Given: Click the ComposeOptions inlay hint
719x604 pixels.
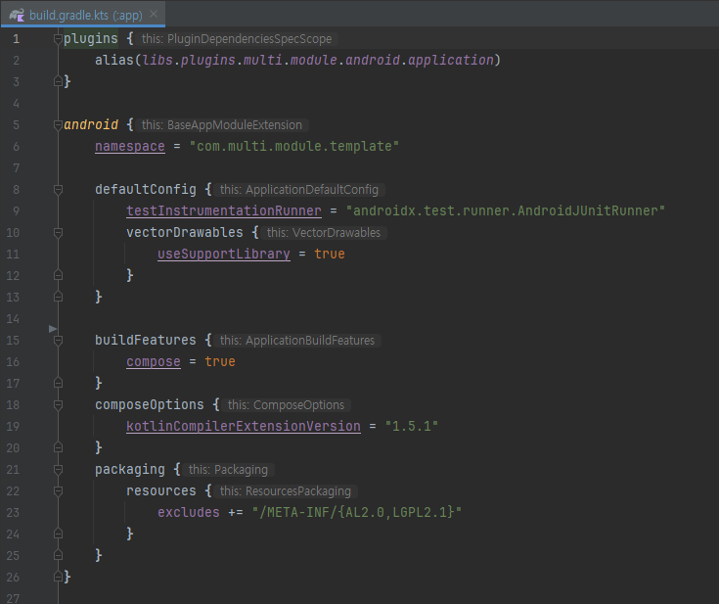Looking at the screenshot, I should (286, 405).
